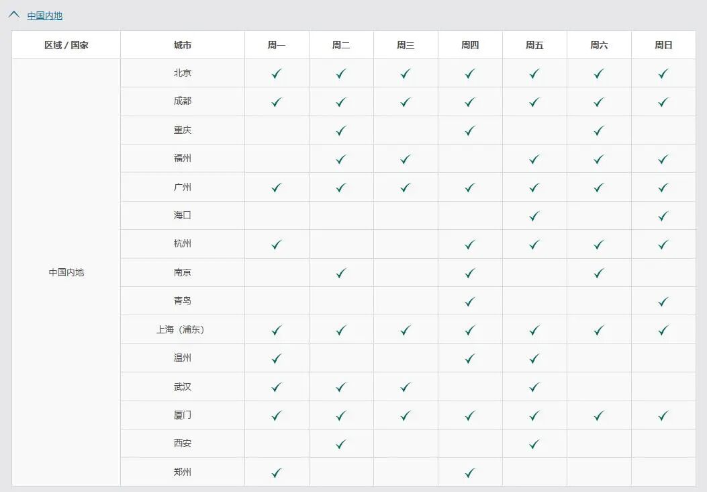Click the 广州 city cell
Screen dimensions: 707x492
click(x=183, y=187)
